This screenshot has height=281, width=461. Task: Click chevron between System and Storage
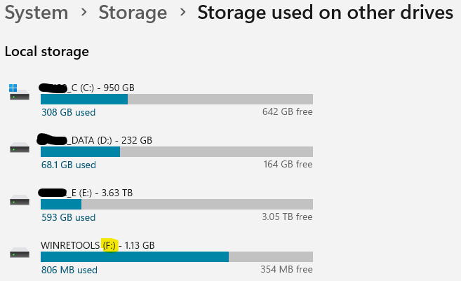83,13
